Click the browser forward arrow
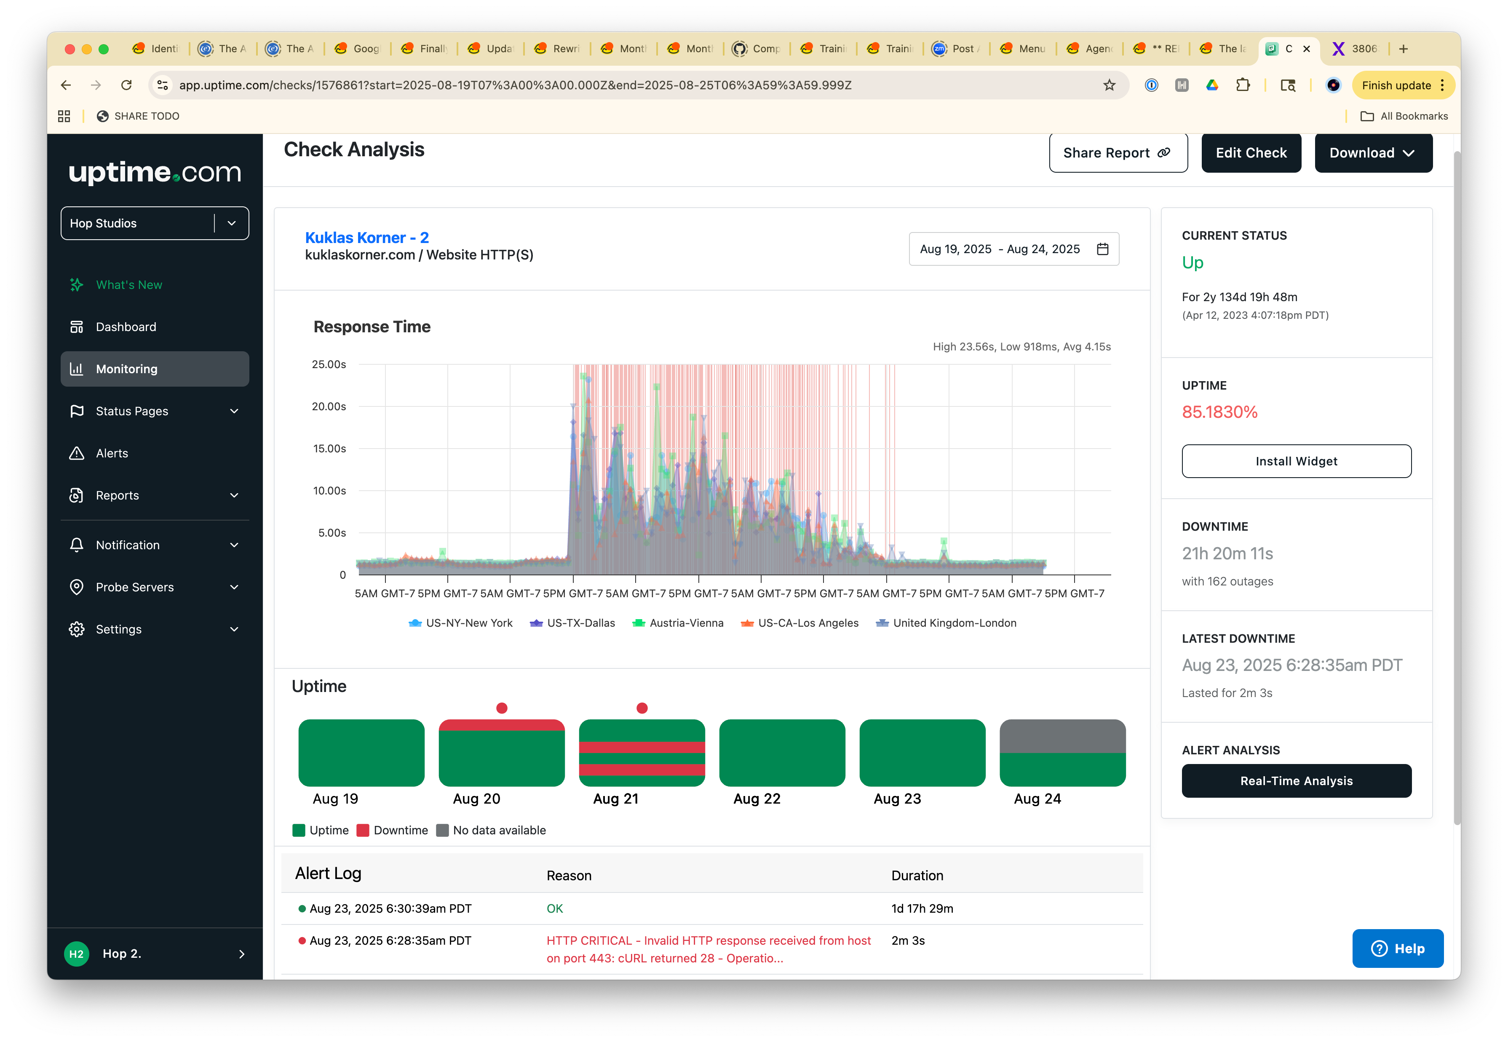 pos(96,85)
